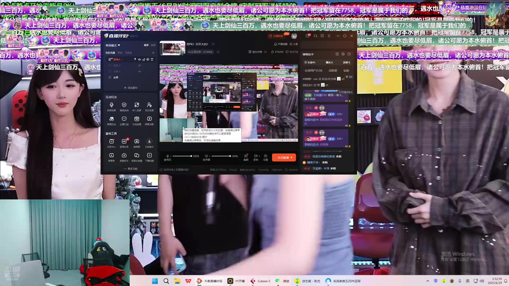Image resolution: width=509 pixels, height=286 pixels.
Task: Open 场景切换器 scene switcher
Action: [x=137, y=157]
